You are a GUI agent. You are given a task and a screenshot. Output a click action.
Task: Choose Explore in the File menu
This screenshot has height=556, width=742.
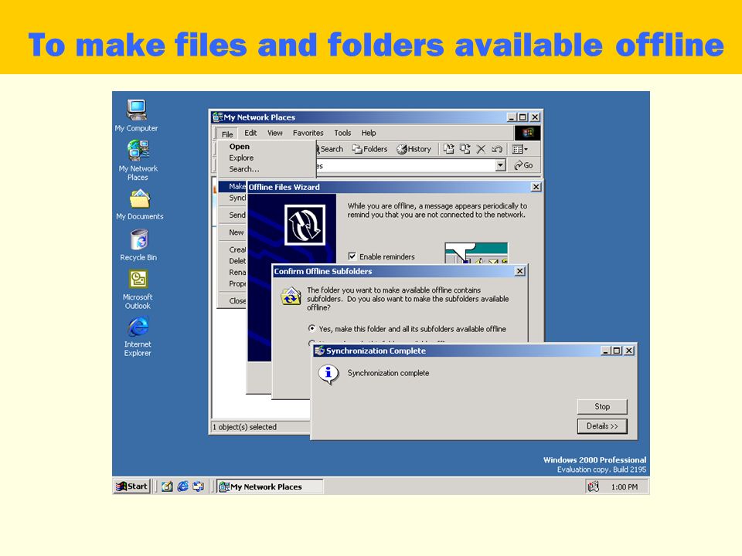click(266, 158)
